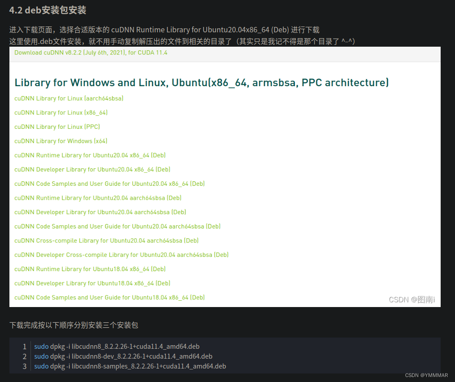The image size is (455, 382).
Task: Open cuDNN Code Samples for Ubuntu20.04 x86_64 Deb
Action: (x=109, y=184)
